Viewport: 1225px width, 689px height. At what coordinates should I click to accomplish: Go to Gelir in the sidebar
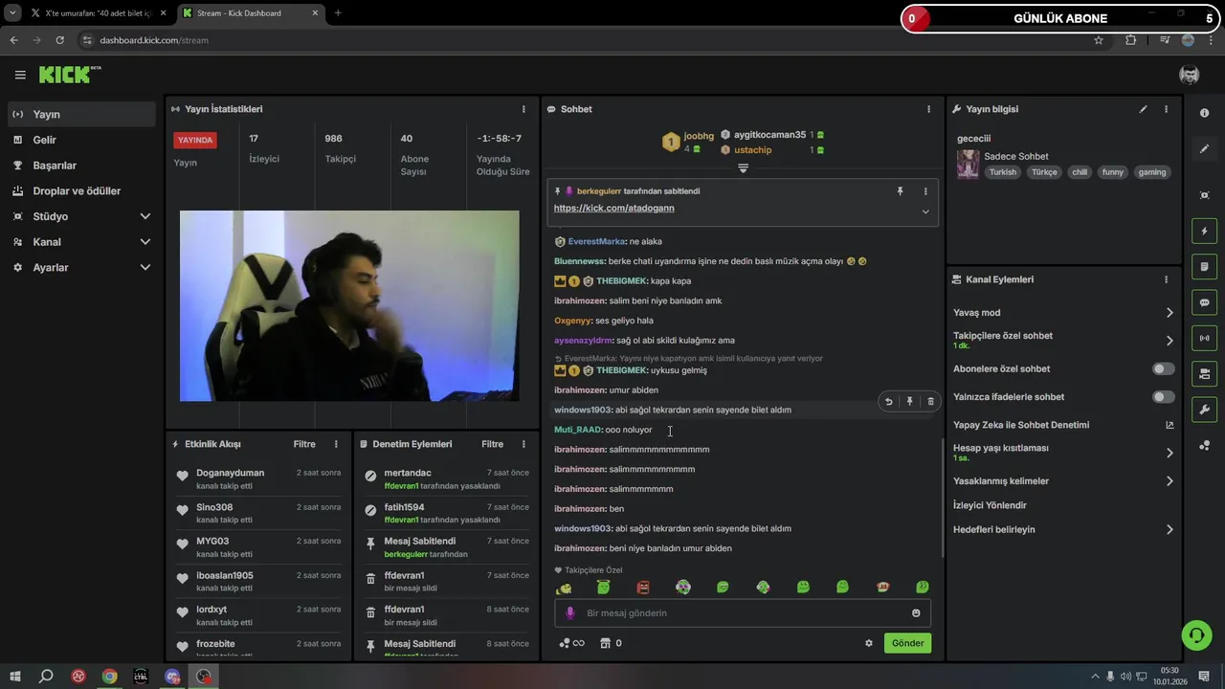tap(81, 140)
